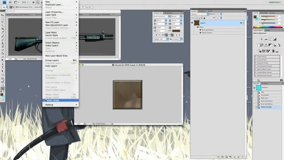This screenshot has width=284, height=160.
Task: Choose Hide Layers from the menu
Action: tap(60, 66)
